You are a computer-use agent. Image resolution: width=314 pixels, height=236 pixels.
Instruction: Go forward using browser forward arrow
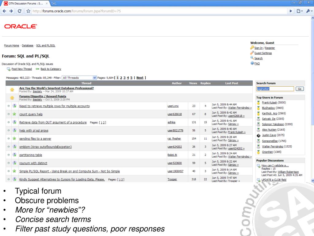[x=11, y=11]
